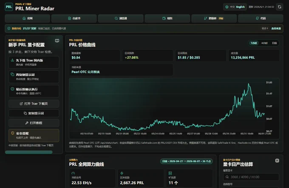Click the '05/24 03:00' axis label
Image resolution: width=289 pixels, height=188 pixels.
[158, 134]
